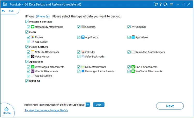
Task: Open the backup folder with Open button
Action: 99,105
